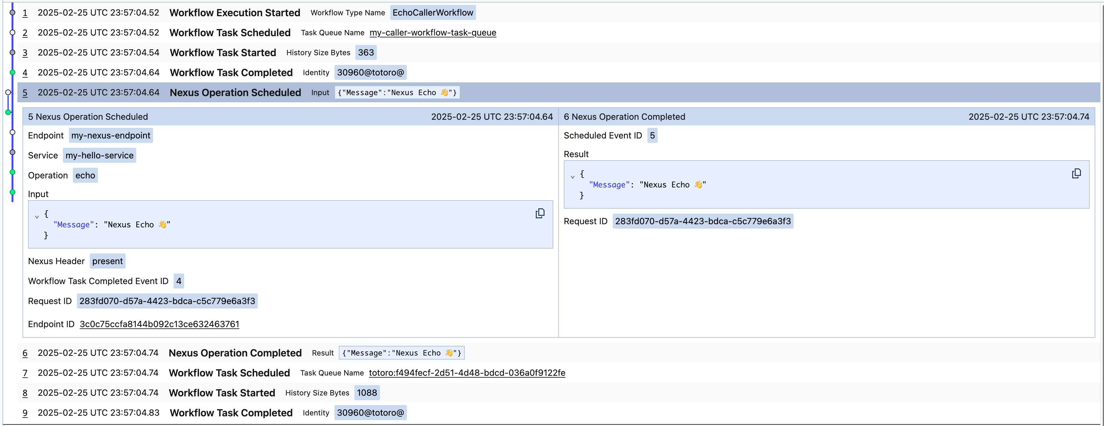Open event 9 Workflow Task Completed row
The image size is (1104, 426).
pos(231,413)
